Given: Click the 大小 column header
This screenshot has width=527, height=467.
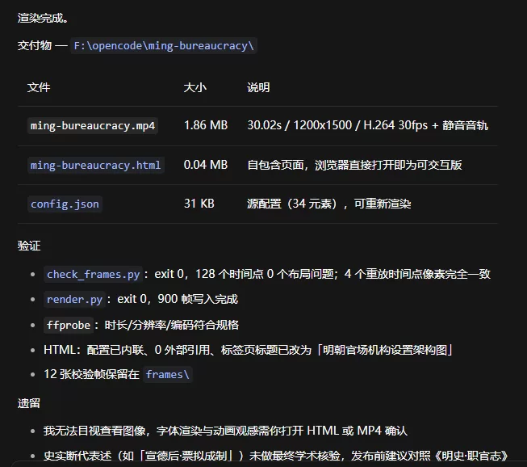Looking at the screenshot, I should [195, 87].
